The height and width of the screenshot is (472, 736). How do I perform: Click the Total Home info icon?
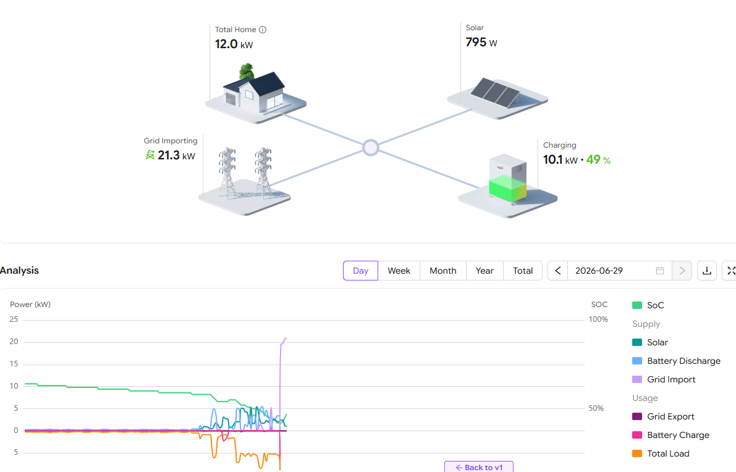(263, 30)
